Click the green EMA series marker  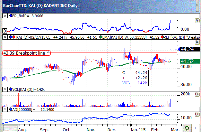(101, 37)
